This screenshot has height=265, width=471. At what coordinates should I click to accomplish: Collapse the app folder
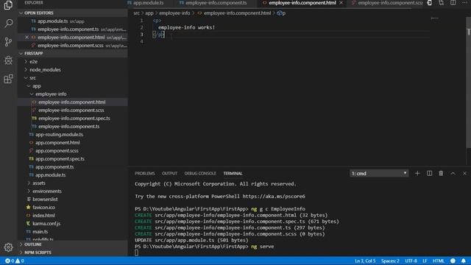tap(73, 85)
